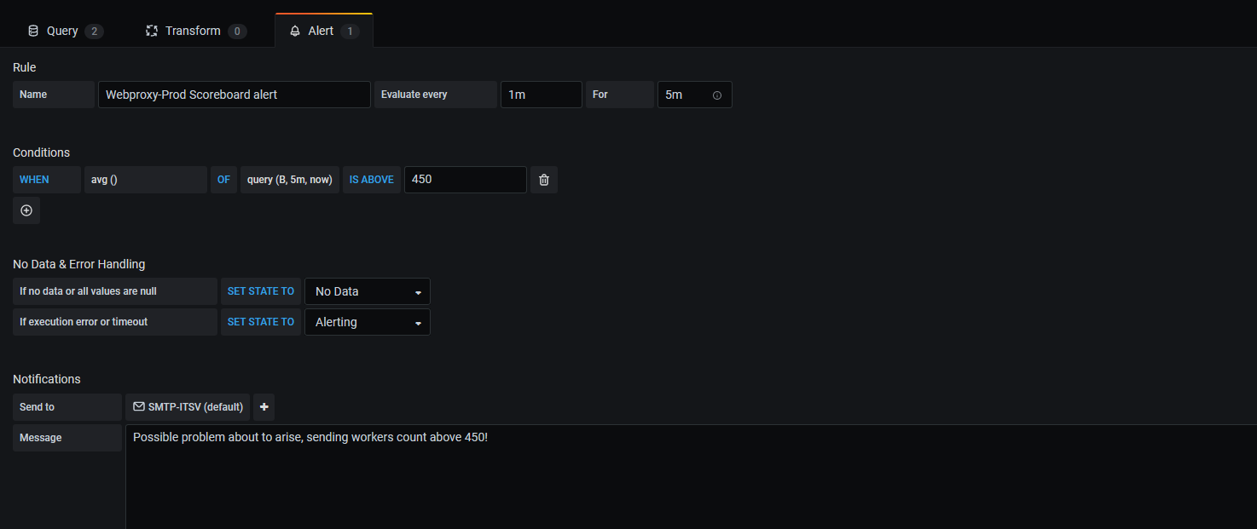This screenshot has height=529, width=1257.
Task: Add another notification channel with plus icon
Action: pyautogui.click(x=264, y=406)
